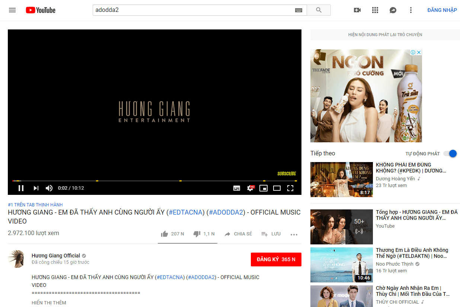Click Hương Giang Official channel avatar
The image size is (460, 307).
[17, 259]
